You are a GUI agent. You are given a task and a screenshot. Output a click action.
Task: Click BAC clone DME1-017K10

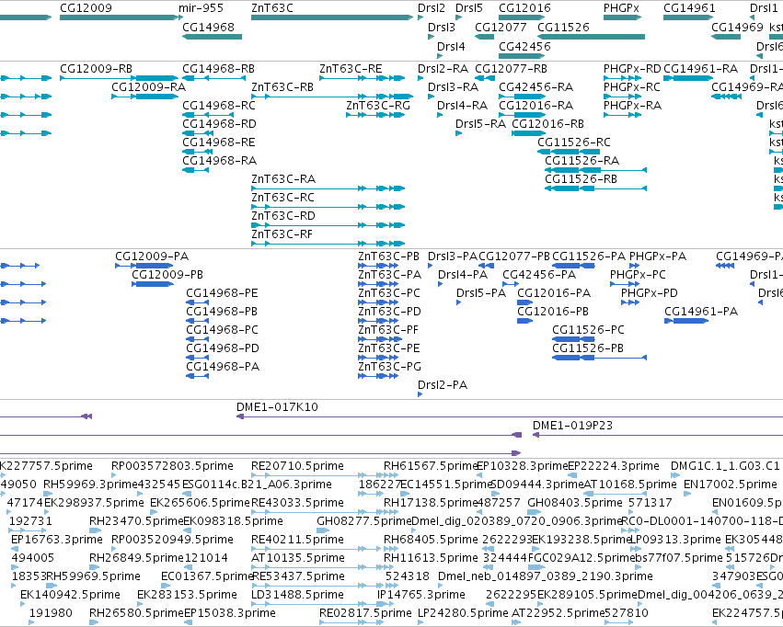277,407
